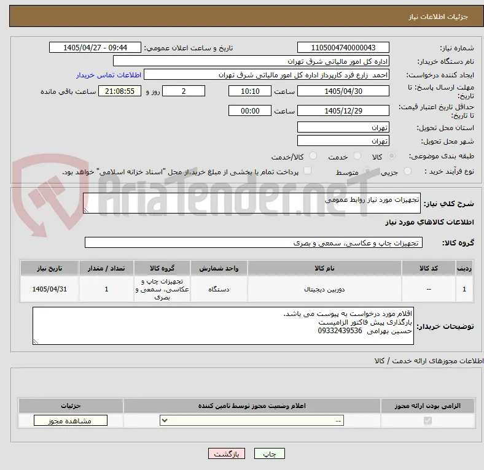Click the شماره نیاز field 1105004740000043
This screenshot has height=470, width=484.
click(343, 48)
